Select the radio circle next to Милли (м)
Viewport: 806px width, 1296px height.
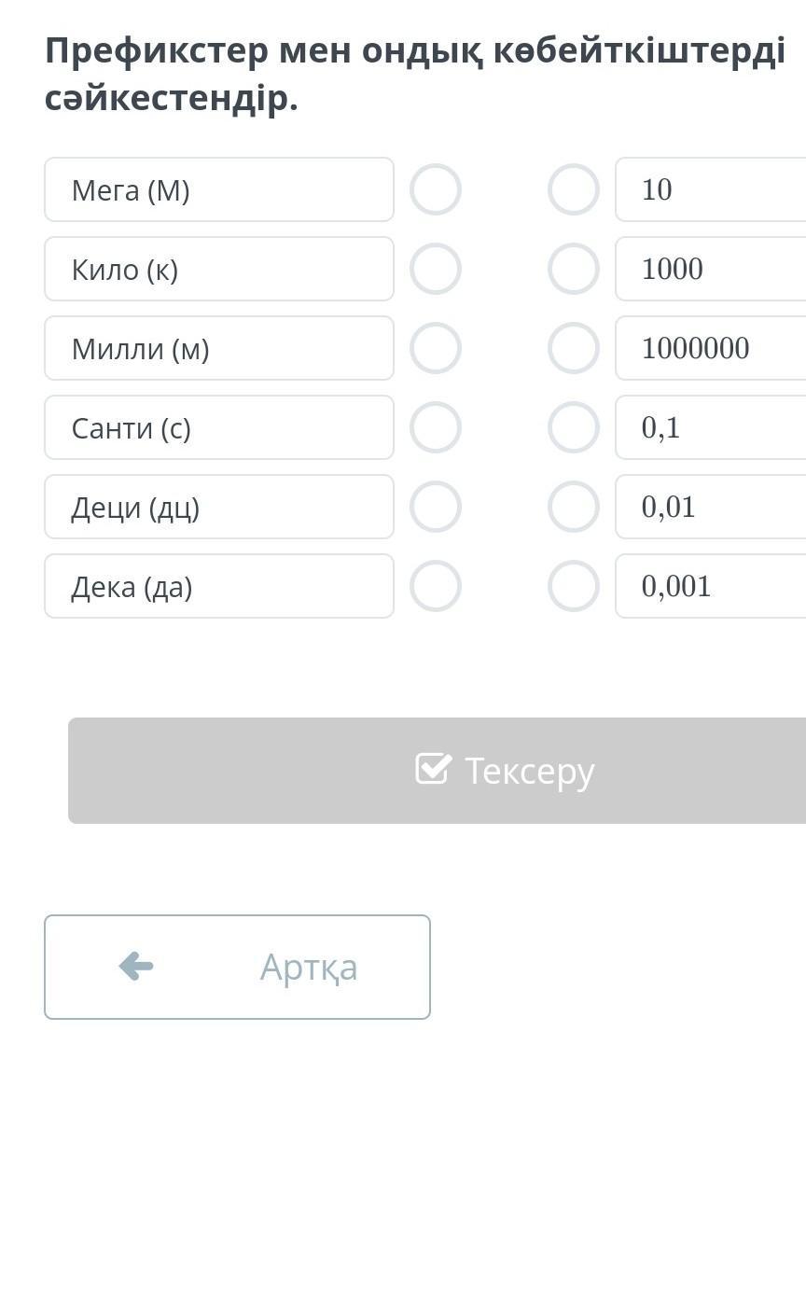coord(436,348)
